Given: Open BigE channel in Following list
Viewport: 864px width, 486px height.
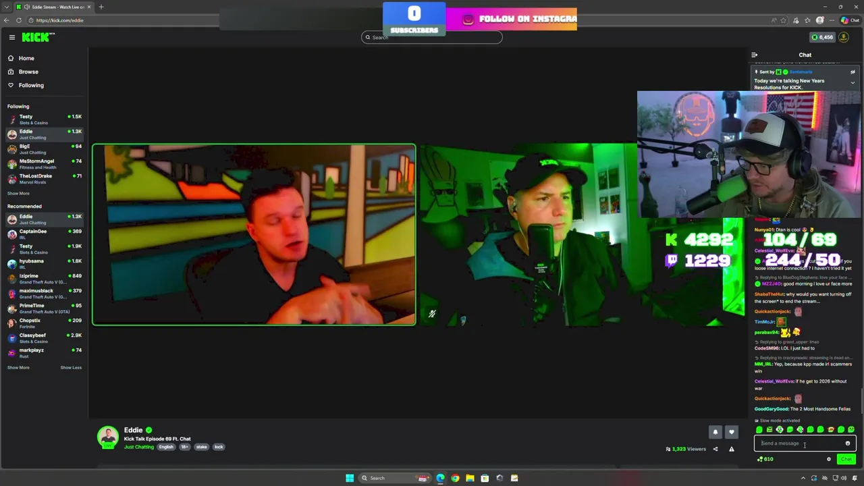Looking at the screenshot, I should coord(44,149).
